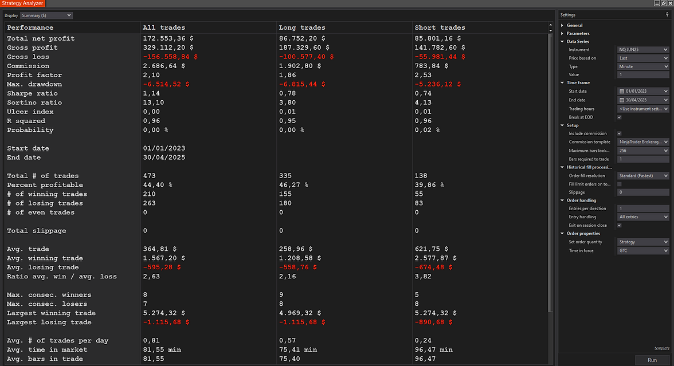Image resolution: width=674 pixels, height=366 pixels.
Task: Open the Entry handling dropdown
Action: 643,217
